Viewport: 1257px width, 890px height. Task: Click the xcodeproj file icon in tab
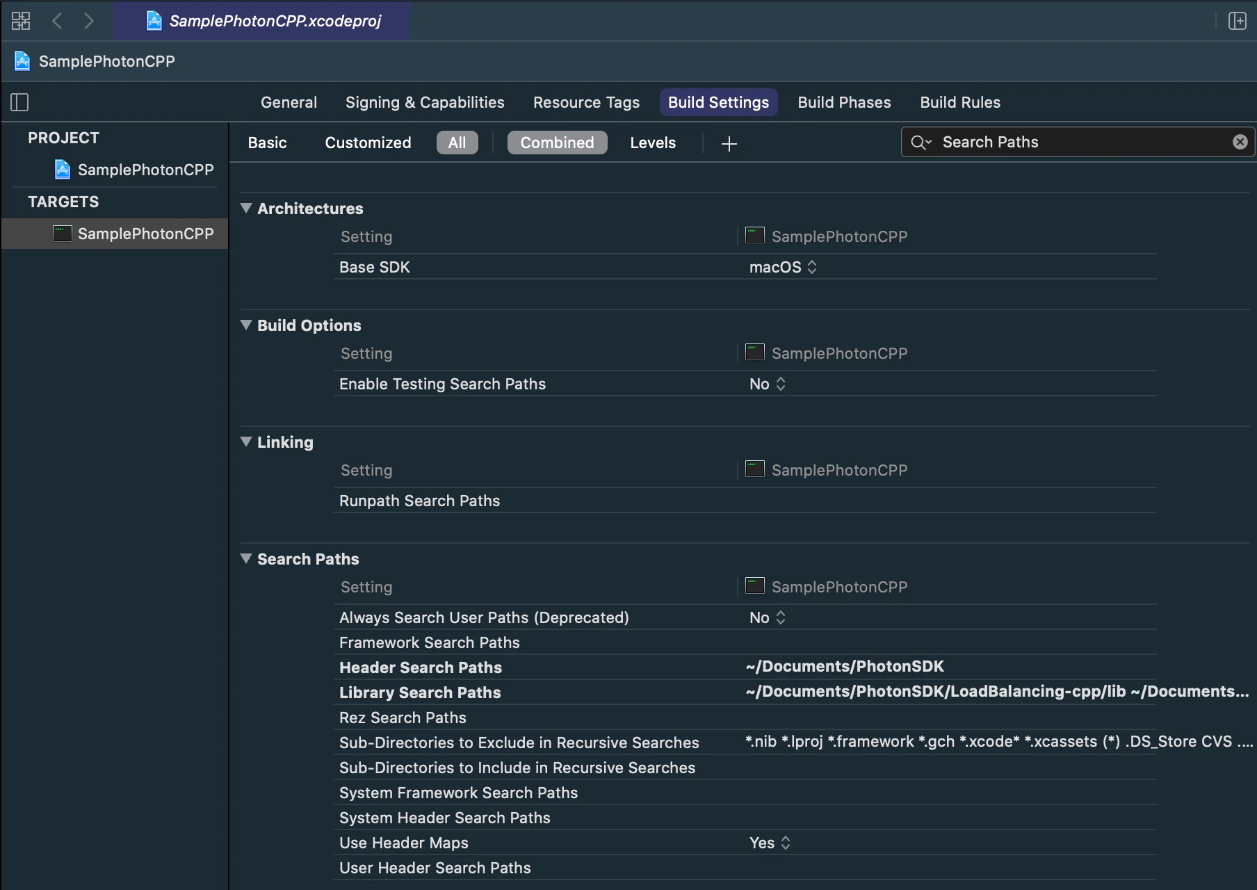pyautogui.click(x=154, y=21)
